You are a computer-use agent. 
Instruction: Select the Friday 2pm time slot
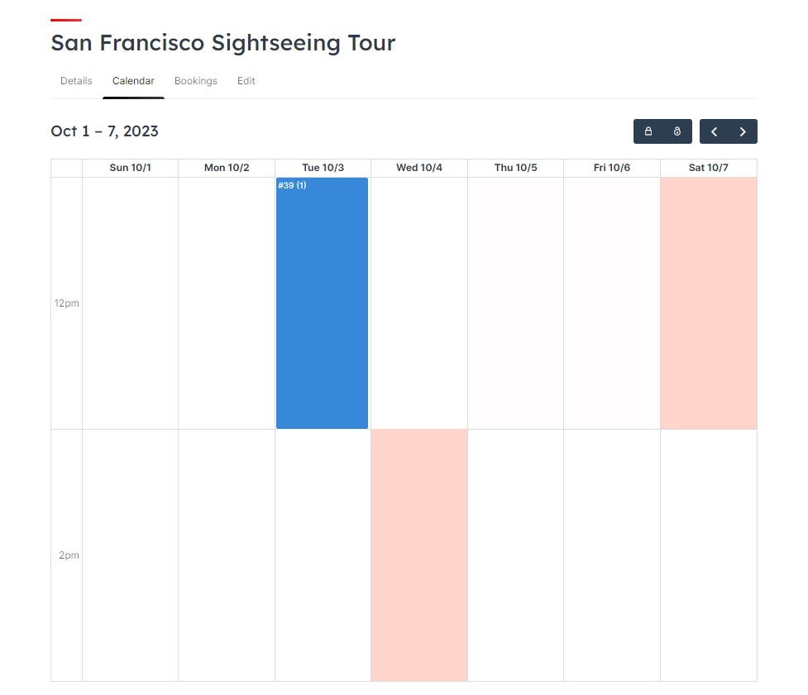(x=612, y=555)
